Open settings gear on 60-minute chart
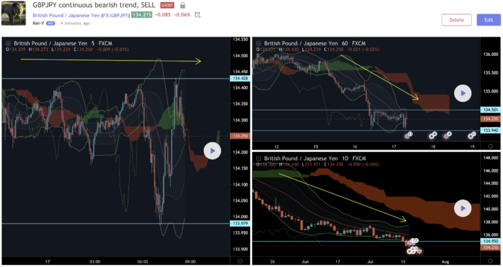The image size is (503, 267). click(x=491, y=146)
